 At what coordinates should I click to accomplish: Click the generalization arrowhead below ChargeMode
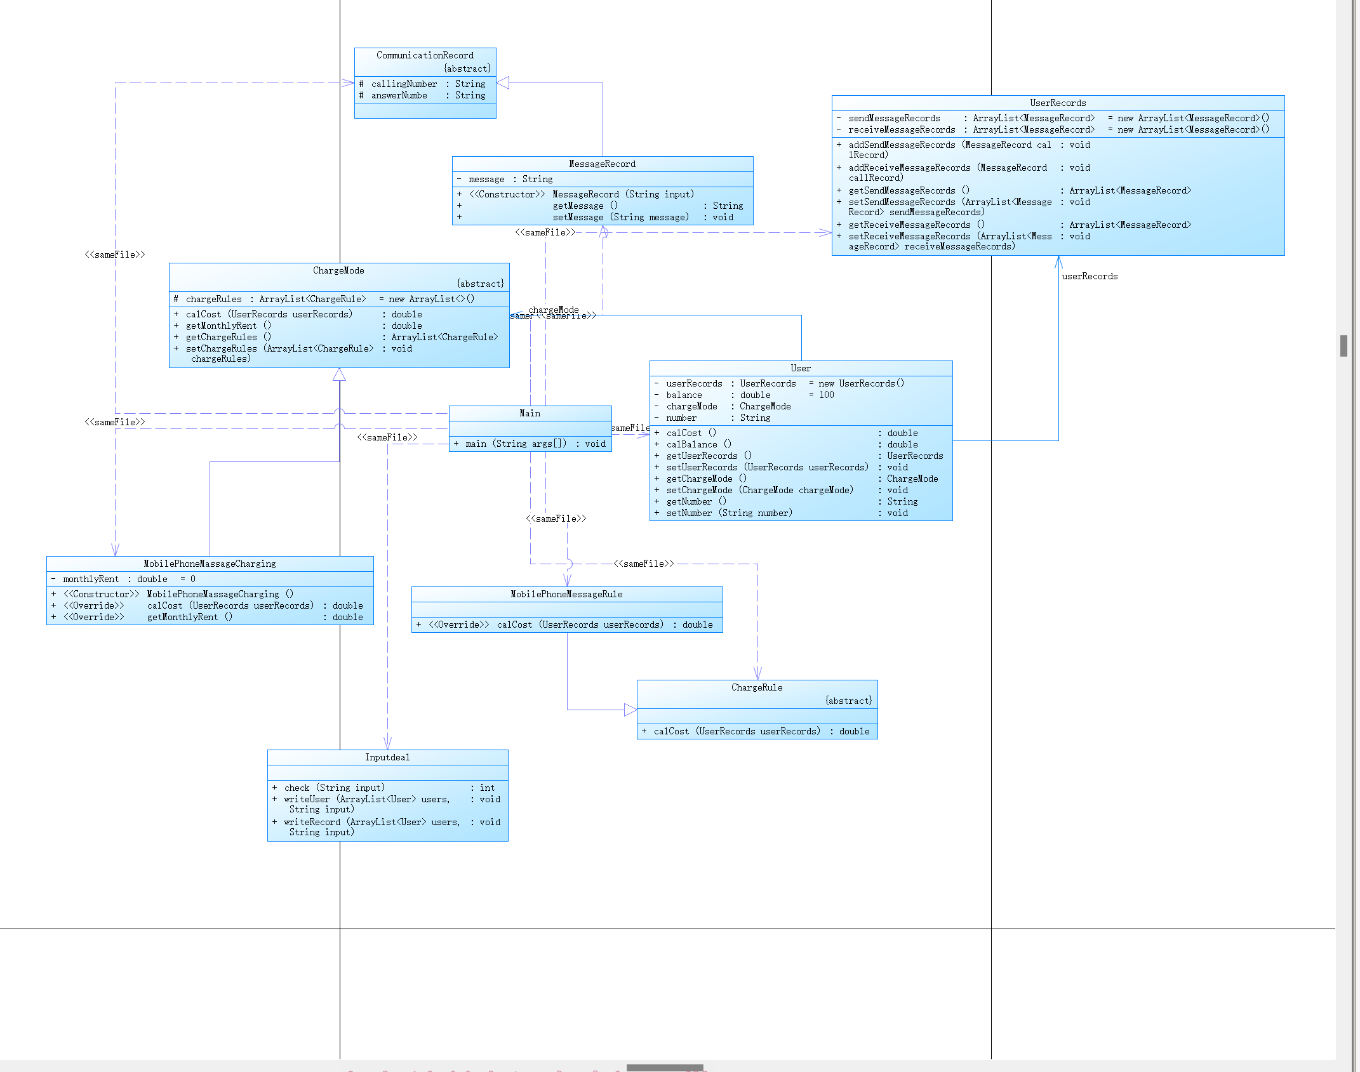(x=340, y=374)
